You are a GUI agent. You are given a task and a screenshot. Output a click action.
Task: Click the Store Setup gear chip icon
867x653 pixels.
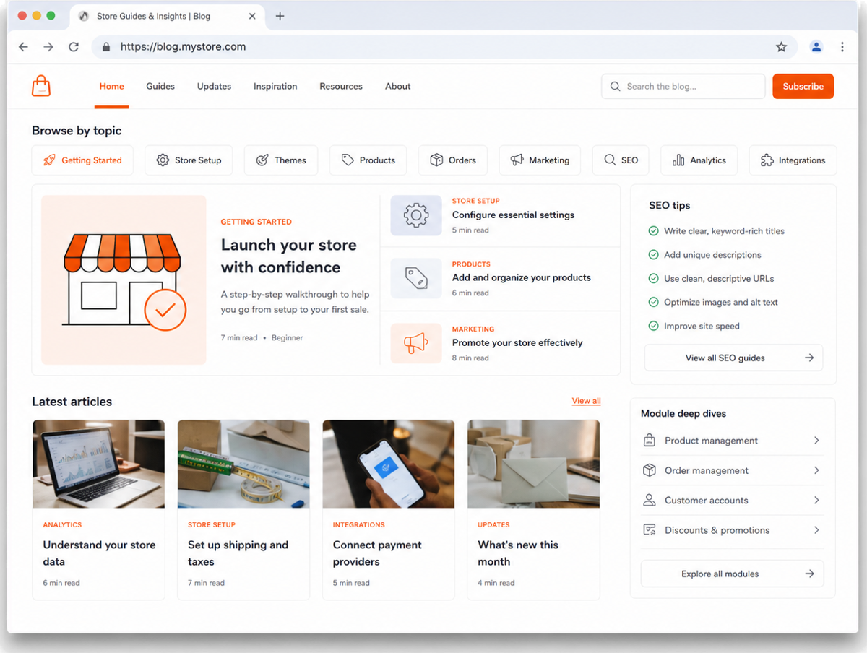click(163, 160)
